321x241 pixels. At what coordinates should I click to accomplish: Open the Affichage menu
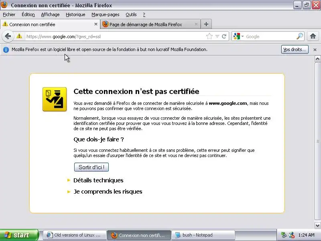click(51, 14)
